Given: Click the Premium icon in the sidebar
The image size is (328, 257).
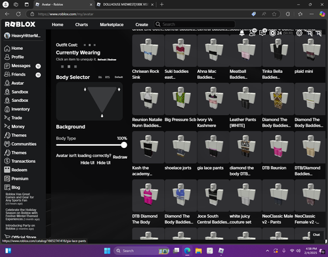Looking at the screenshot, I should tap(7, 179).
